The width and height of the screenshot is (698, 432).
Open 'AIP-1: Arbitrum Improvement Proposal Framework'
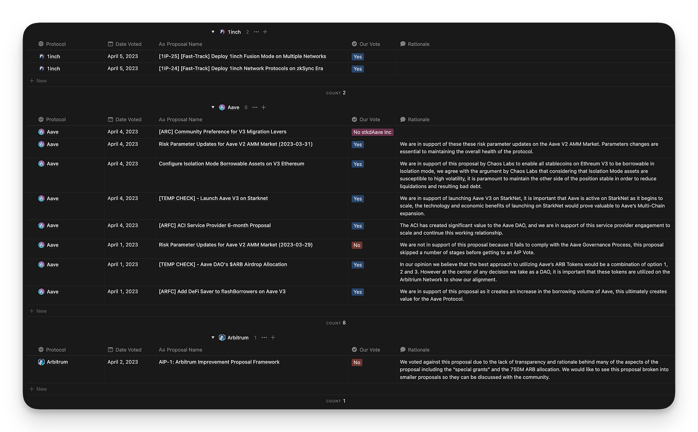click(x=219, y=362)
